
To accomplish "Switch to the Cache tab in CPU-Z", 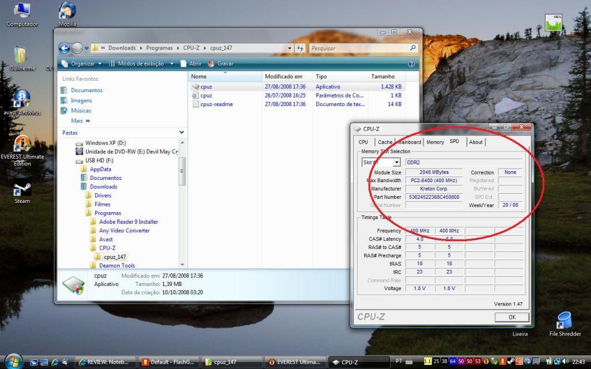I will coord(385,142).
